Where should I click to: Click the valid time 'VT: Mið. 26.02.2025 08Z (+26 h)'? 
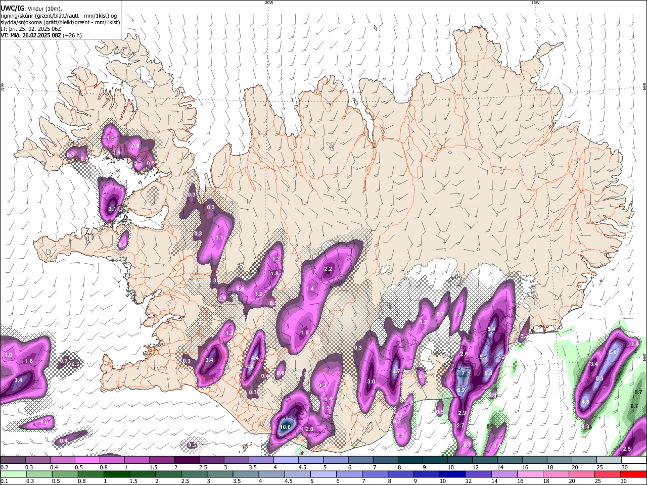41,35
